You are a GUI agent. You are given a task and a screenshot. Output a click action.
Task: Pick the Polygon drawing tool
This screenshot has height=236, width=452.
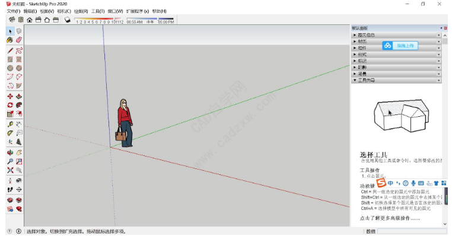pyautogui.click(x=19, y=68)
